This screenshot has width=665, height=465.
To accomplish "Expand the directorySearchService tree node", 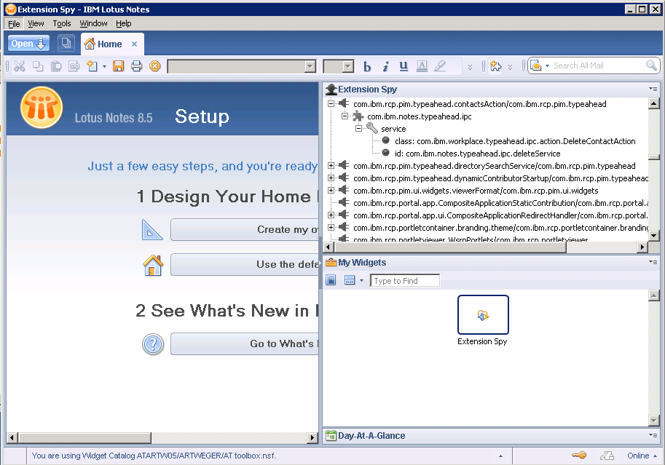I will coord(331,166).
